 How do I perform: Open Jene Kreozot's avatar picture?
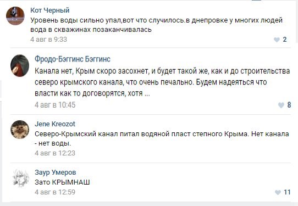(x=20, y=130)
